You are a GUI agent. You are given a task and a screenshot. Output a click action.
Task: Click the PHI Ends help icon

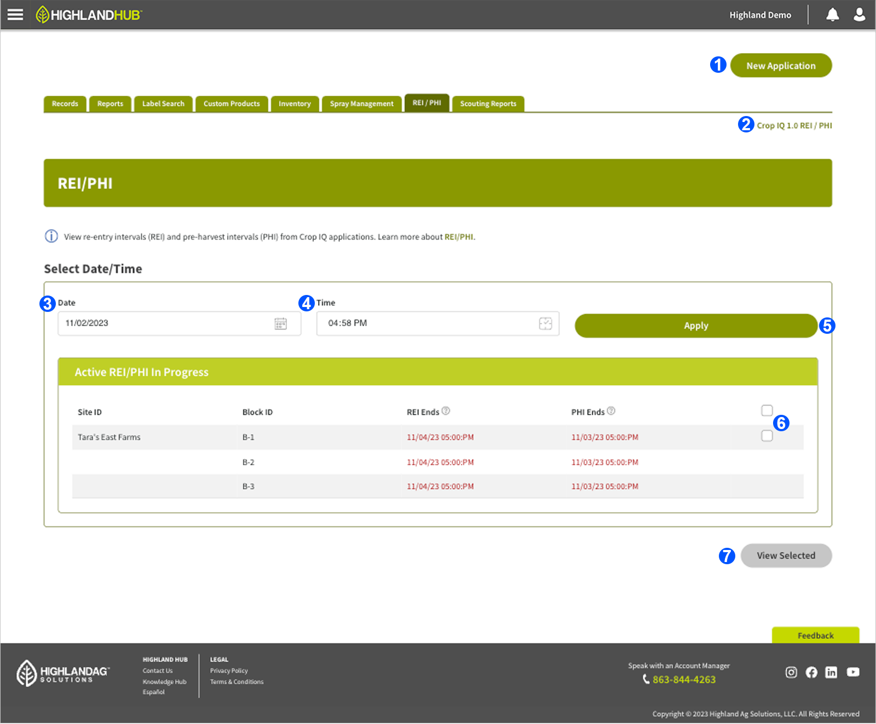point(611,411)
